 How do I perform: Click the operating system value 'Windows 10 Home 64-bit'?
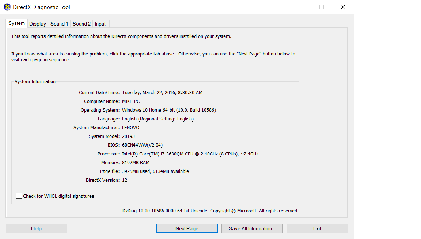coord(148,110)
